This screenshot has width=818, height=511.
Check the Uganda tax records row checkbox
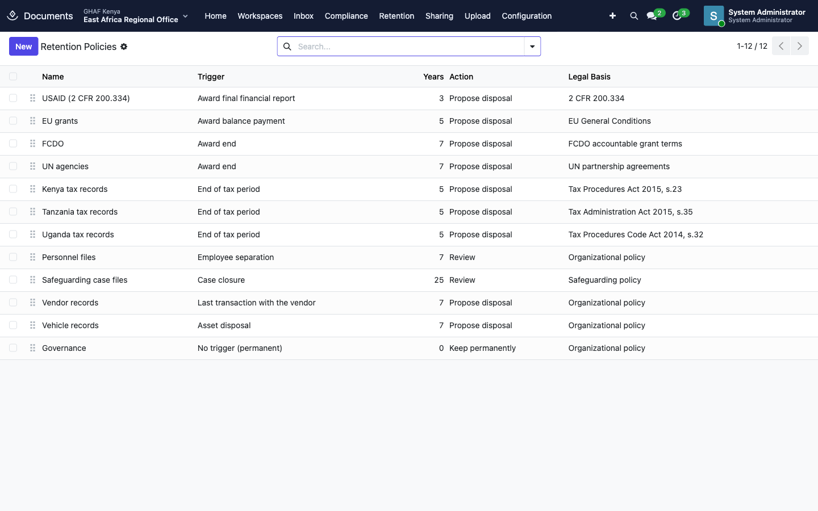pos(13,234)
